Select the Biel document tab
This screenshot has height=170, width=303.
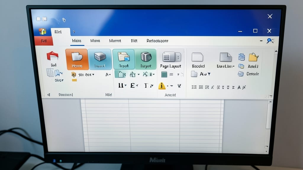[x=60, y=32]
